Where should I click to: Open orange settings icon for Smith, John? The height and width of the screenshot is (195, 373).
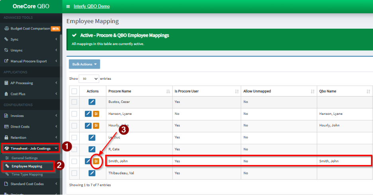(96, 161)
